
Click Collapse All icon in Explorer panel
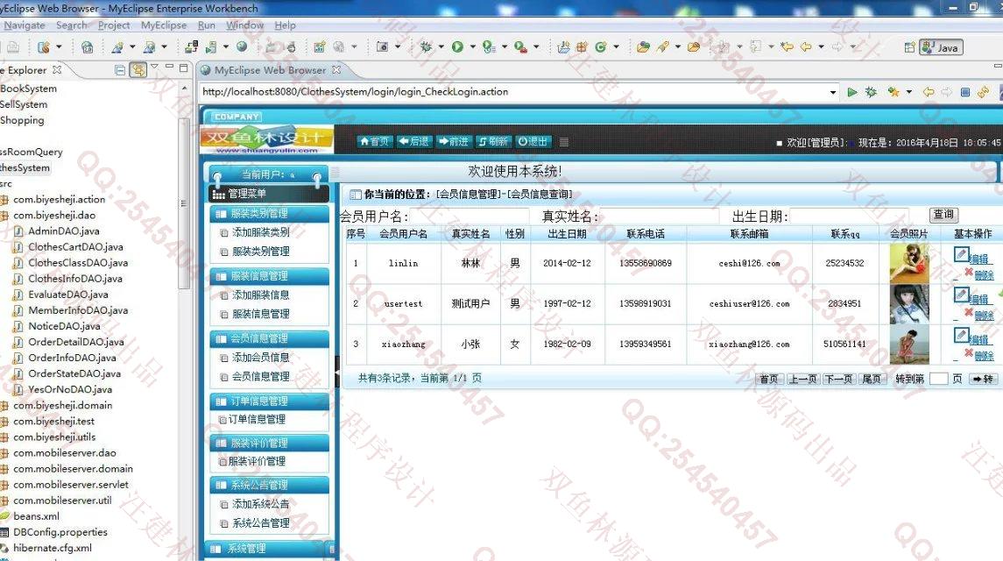tap(120, 70)
